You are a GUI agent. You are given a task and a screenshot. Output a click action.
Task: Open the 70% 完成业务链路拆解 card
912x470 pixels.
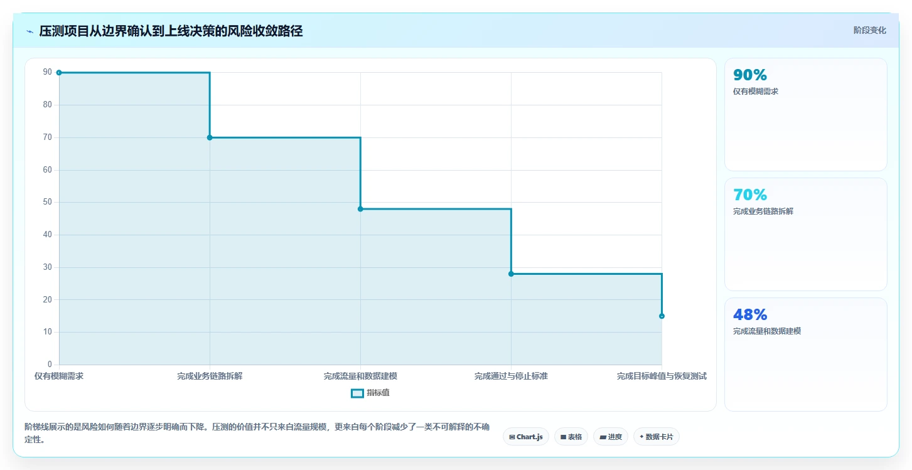tap(806, 234)
